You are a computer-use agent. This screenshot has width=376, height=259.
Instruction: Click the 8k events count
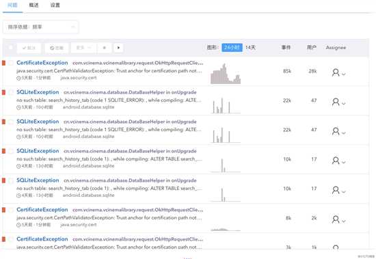[x=288, y=218]
